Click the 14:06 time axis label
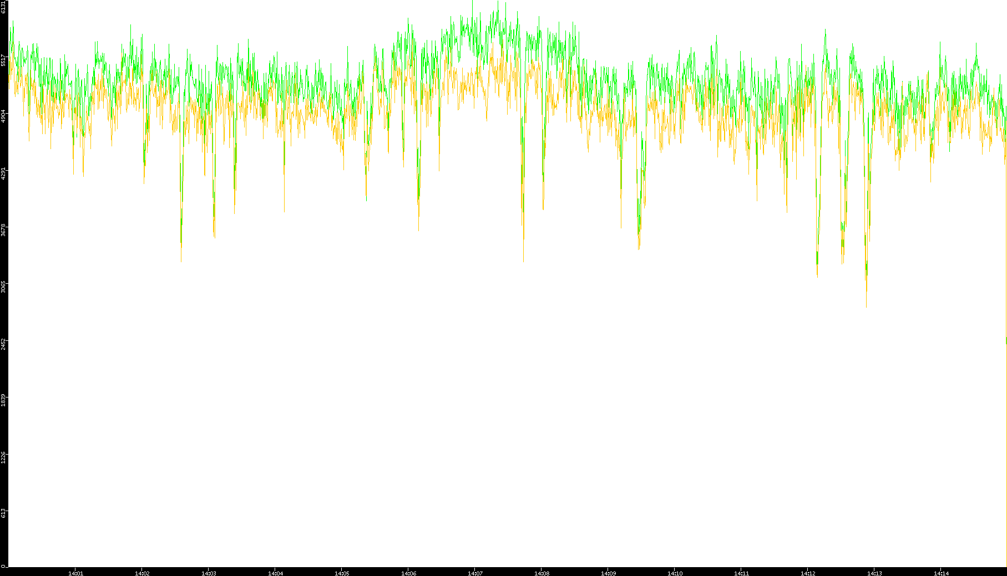 tap(409, 573)
